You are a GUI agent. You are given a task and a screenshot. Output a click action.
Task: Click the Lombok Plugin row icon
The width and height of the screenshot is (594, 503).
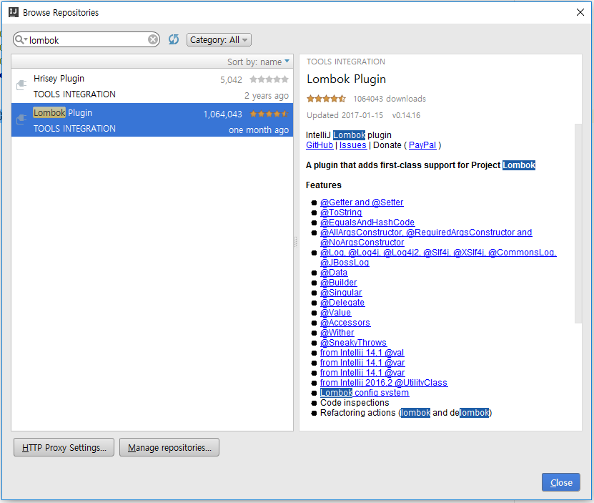click(x=21, y=119)
